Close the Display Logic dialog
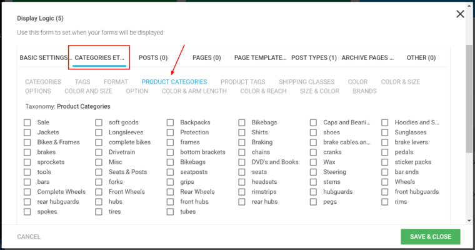The width and height of the screenshot is (475, 250). (x=460, y=14)
